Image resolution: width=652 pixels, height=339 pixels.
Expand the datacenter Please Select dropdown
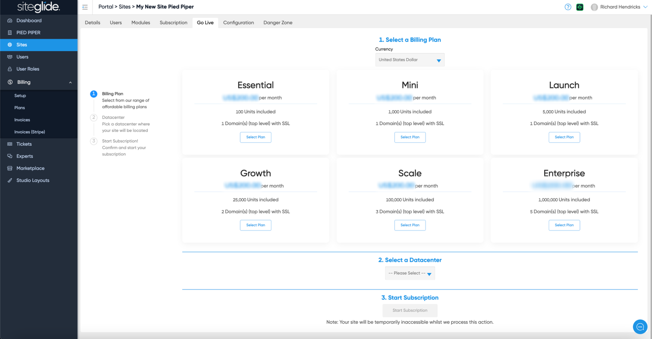click(410, 273)
